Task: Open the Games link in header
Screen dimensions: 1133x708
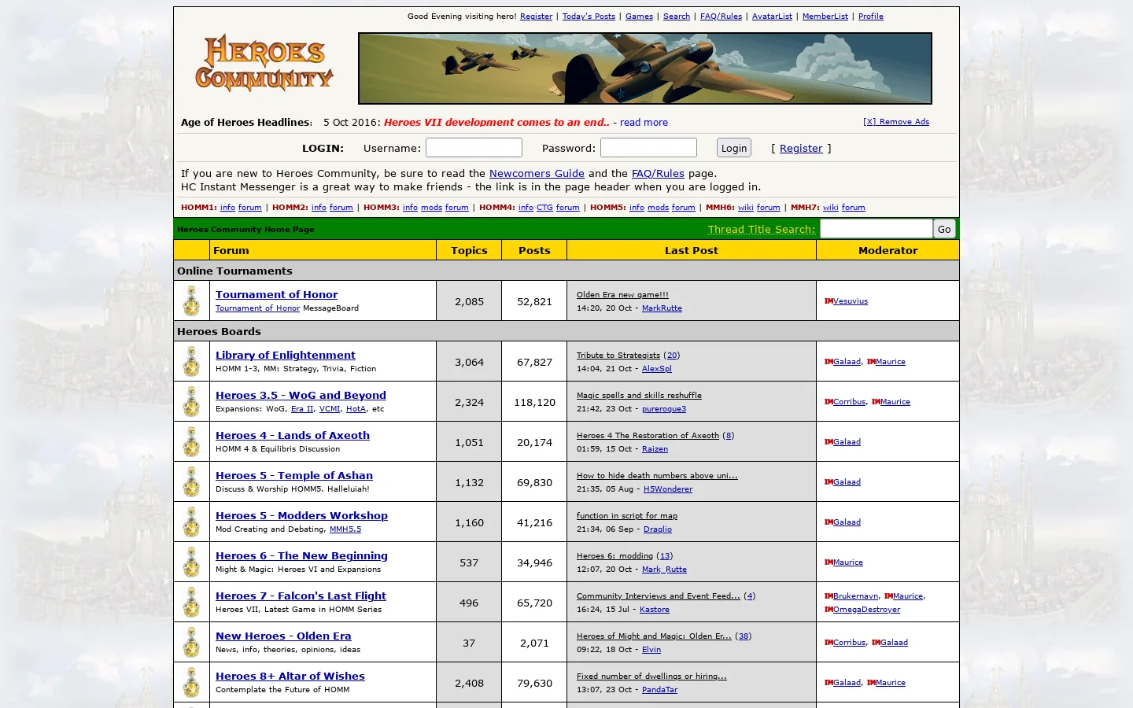Action: [x=639, y=17]
